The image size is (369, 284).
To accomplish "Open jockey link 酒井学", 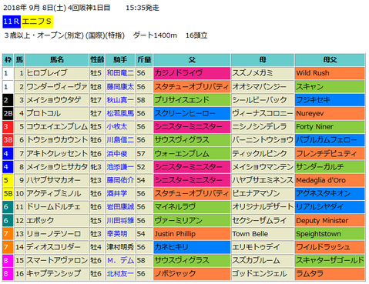I will click(x=117, y=194).
